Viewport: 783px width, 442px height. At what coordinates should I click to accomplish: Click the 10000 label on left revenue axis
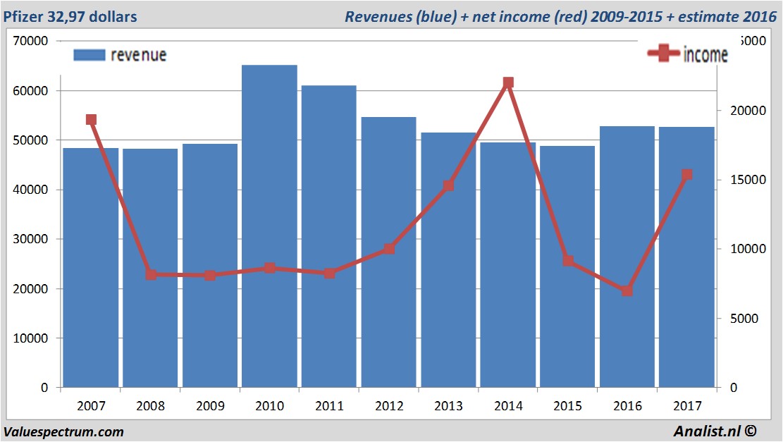point(30,338)
